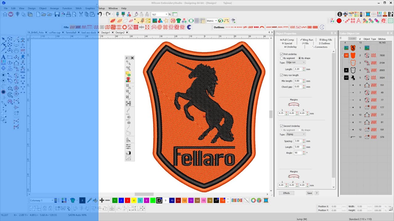Open the Colorway 1 dropdown
The image size is (394, 221).
click(41, 200)
